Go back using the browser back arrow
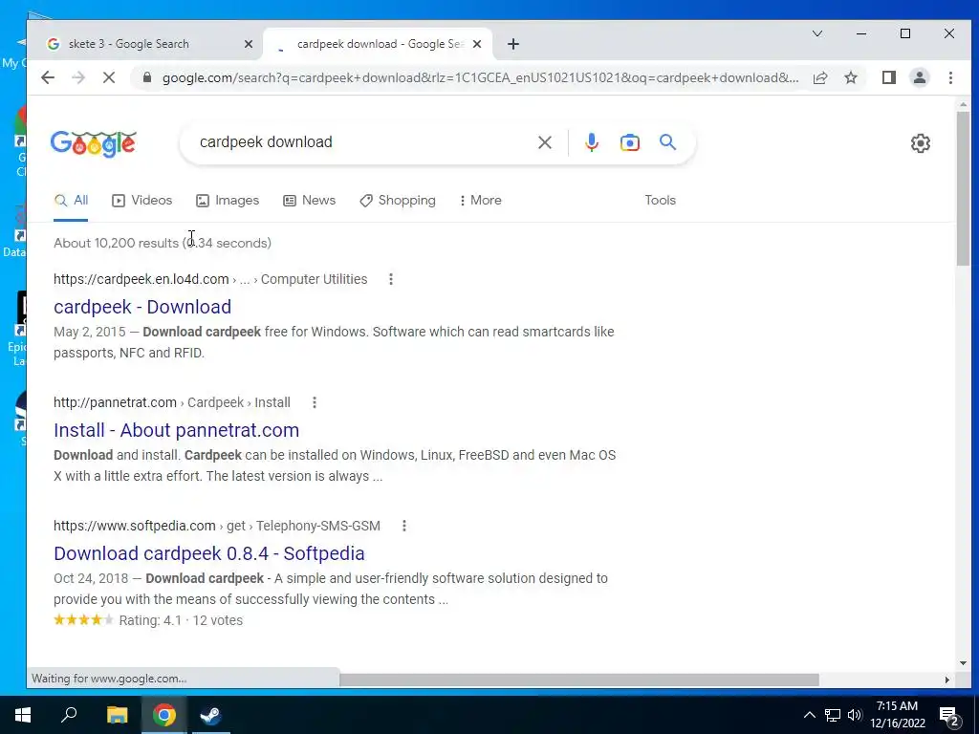 48,77
